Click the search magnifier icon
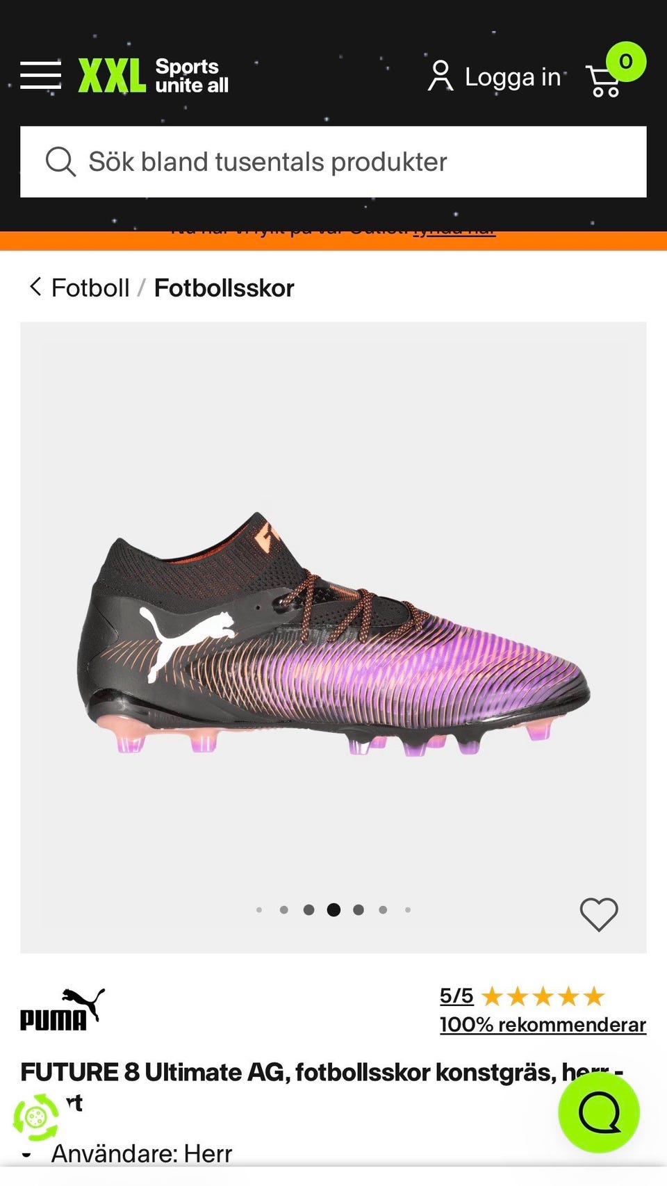Image resolution: width=667 pixels, height=1186 pixels. (x=60, y=162)
